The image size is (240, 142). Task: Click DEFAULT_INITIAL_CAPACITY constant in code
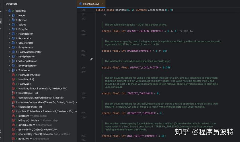[x=145, y=31]
